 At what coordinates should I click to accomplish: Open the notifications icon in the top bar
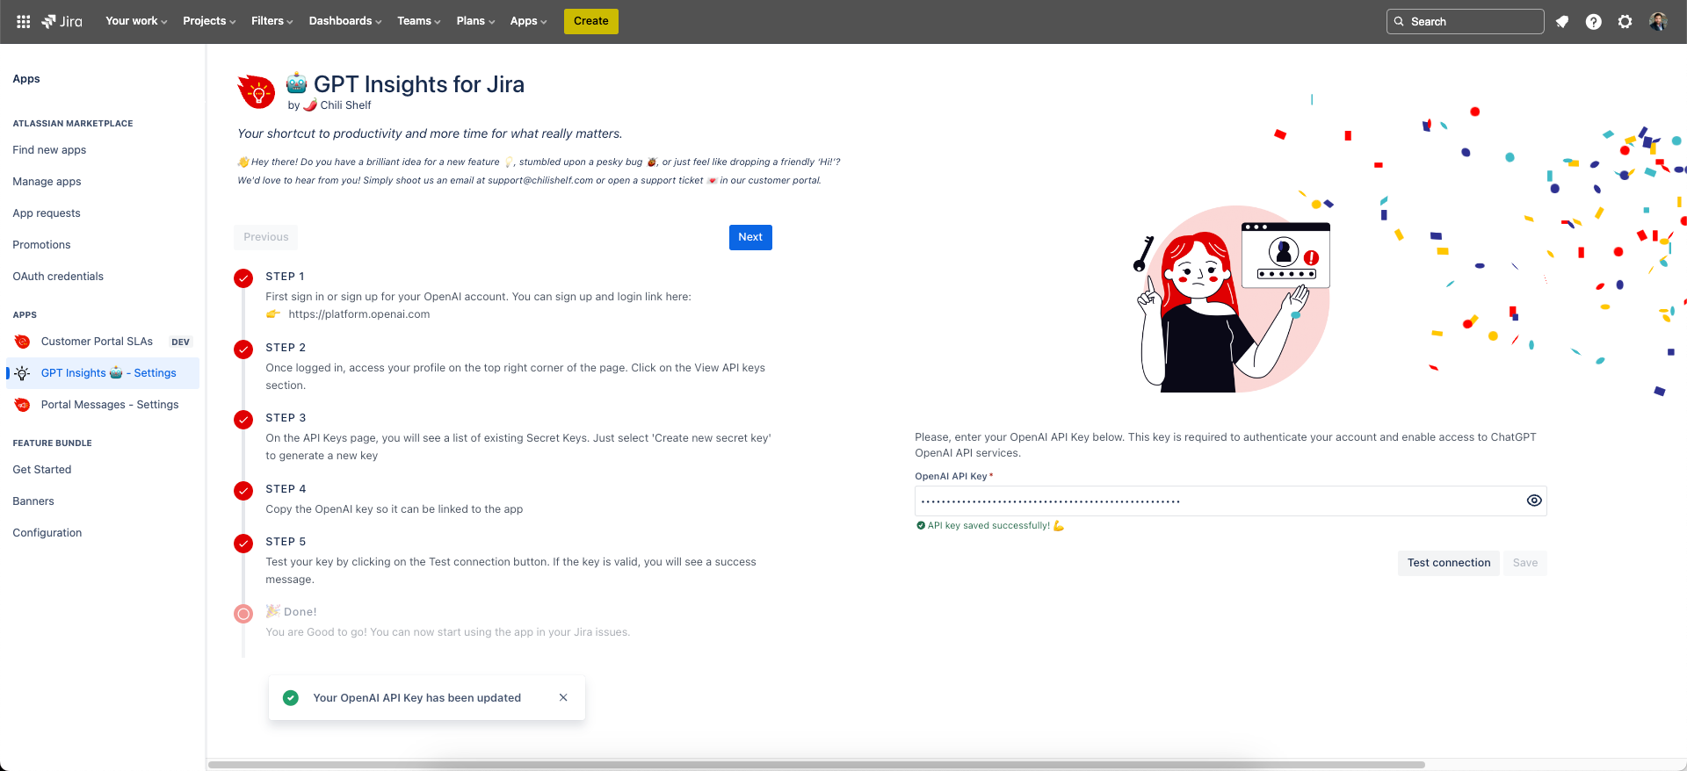pyautogui.click(x=1562, y=22)
